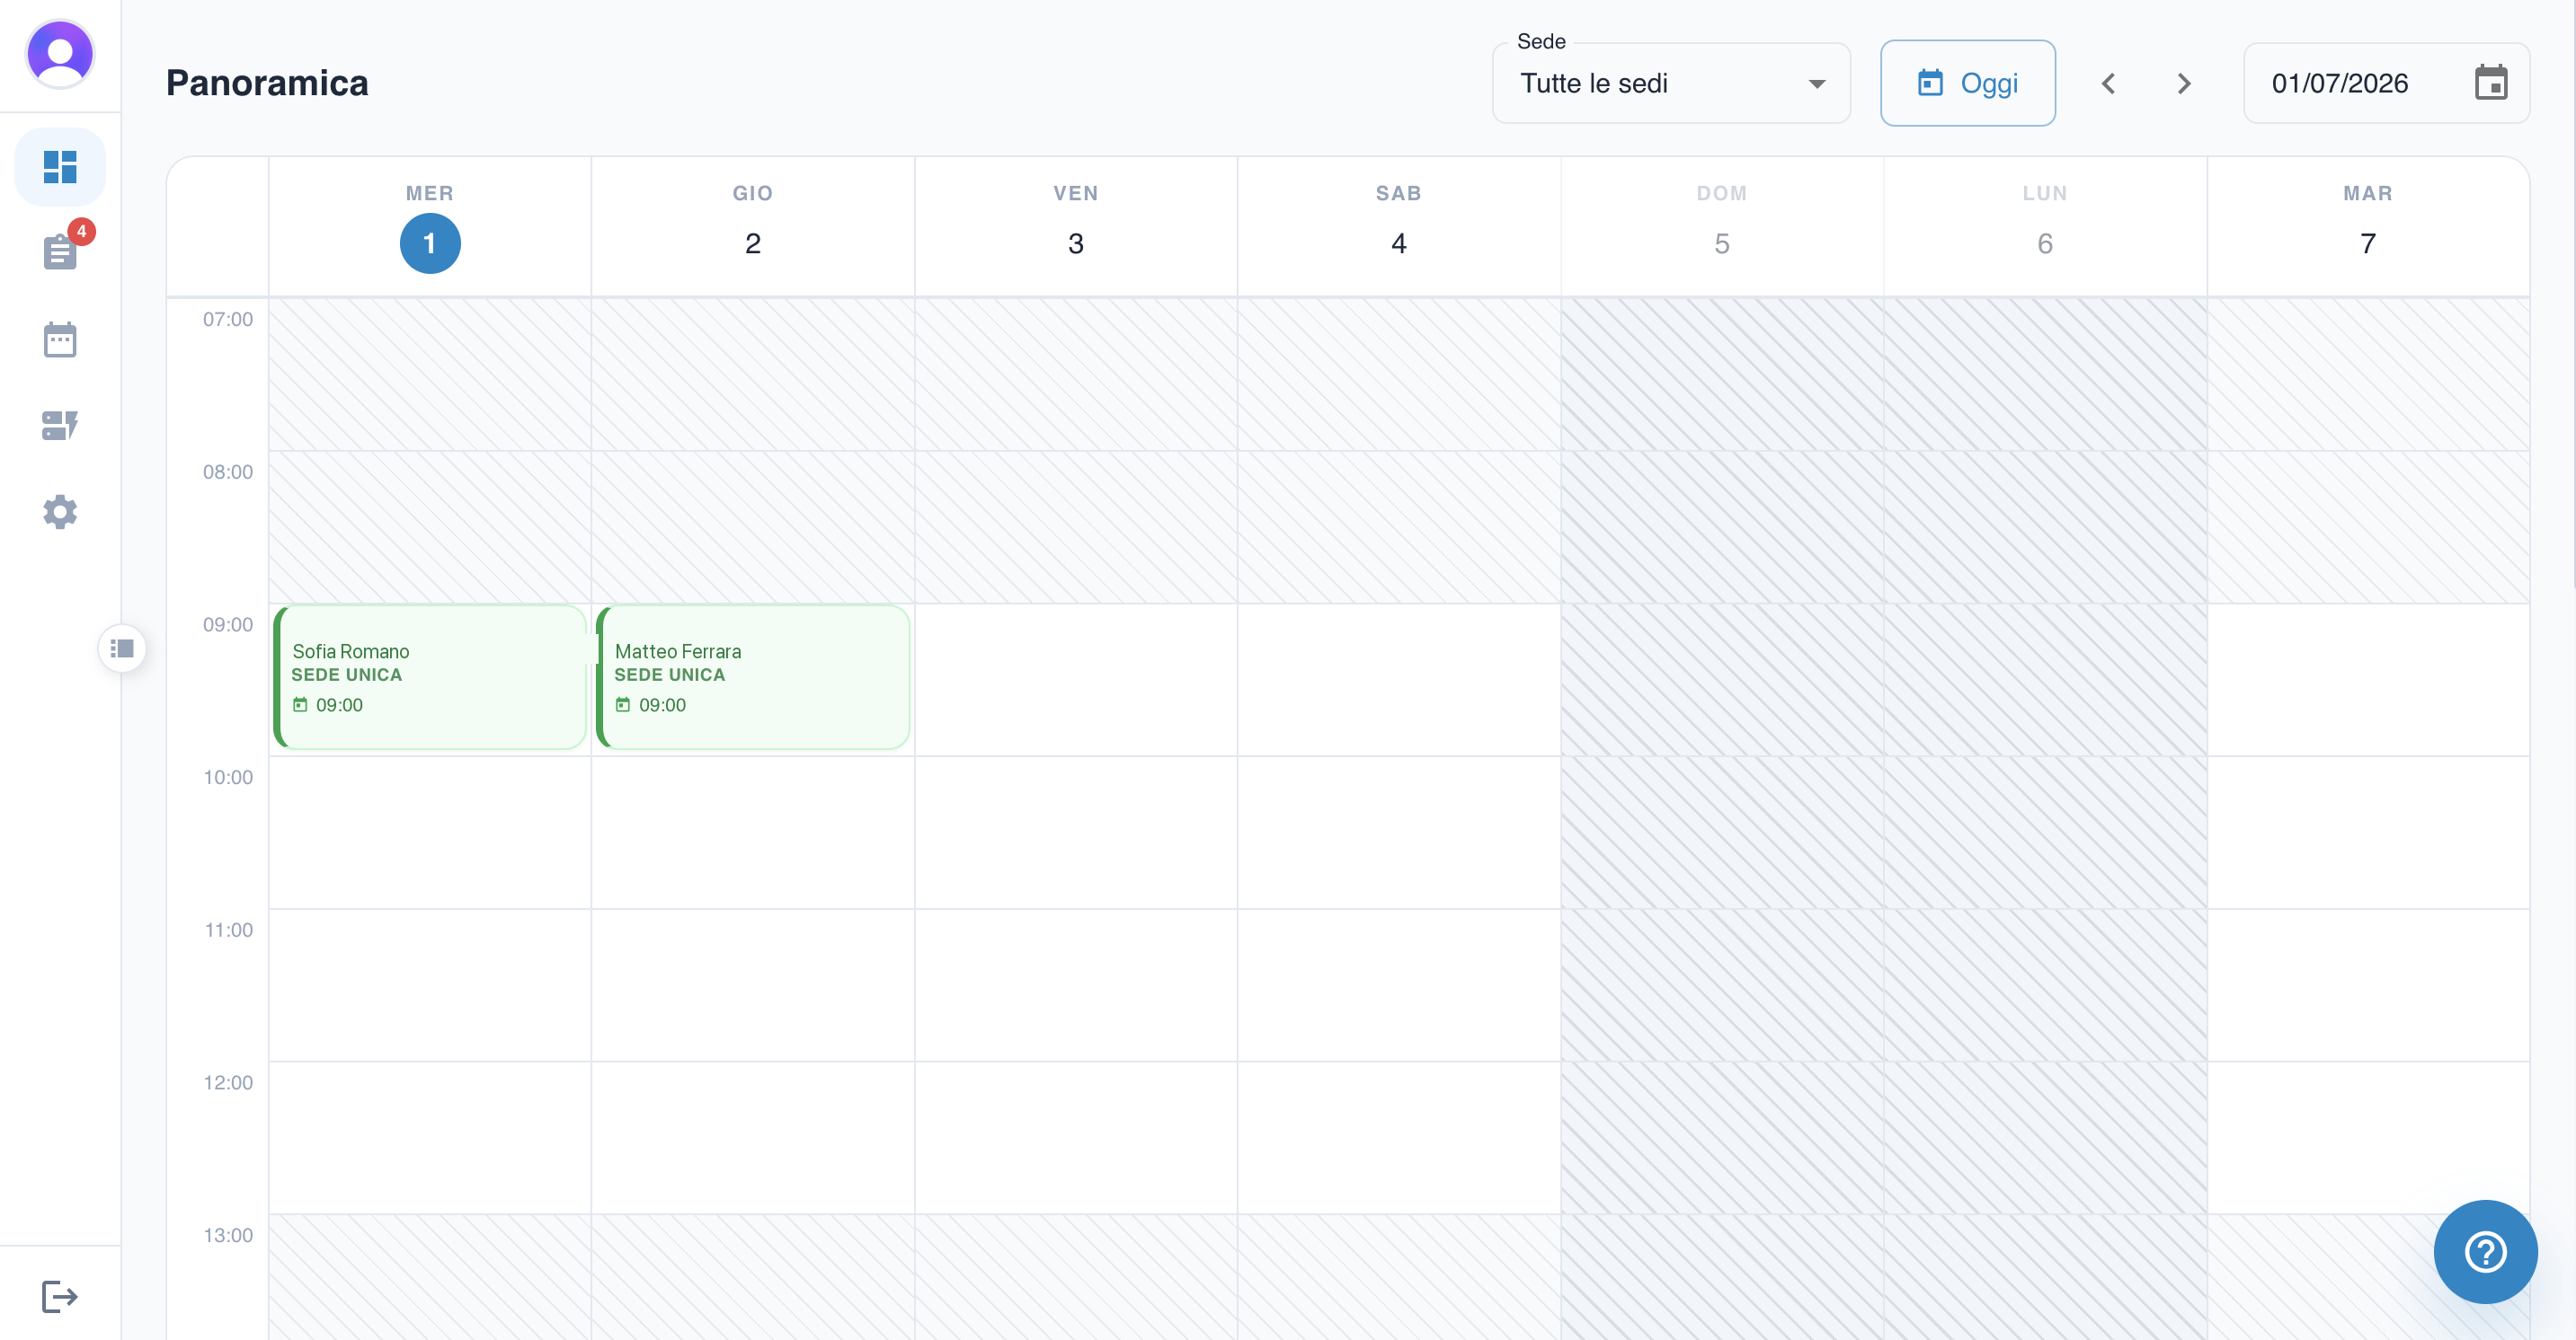Open the settings gear icon
2576x1340 pixels.
60,512
